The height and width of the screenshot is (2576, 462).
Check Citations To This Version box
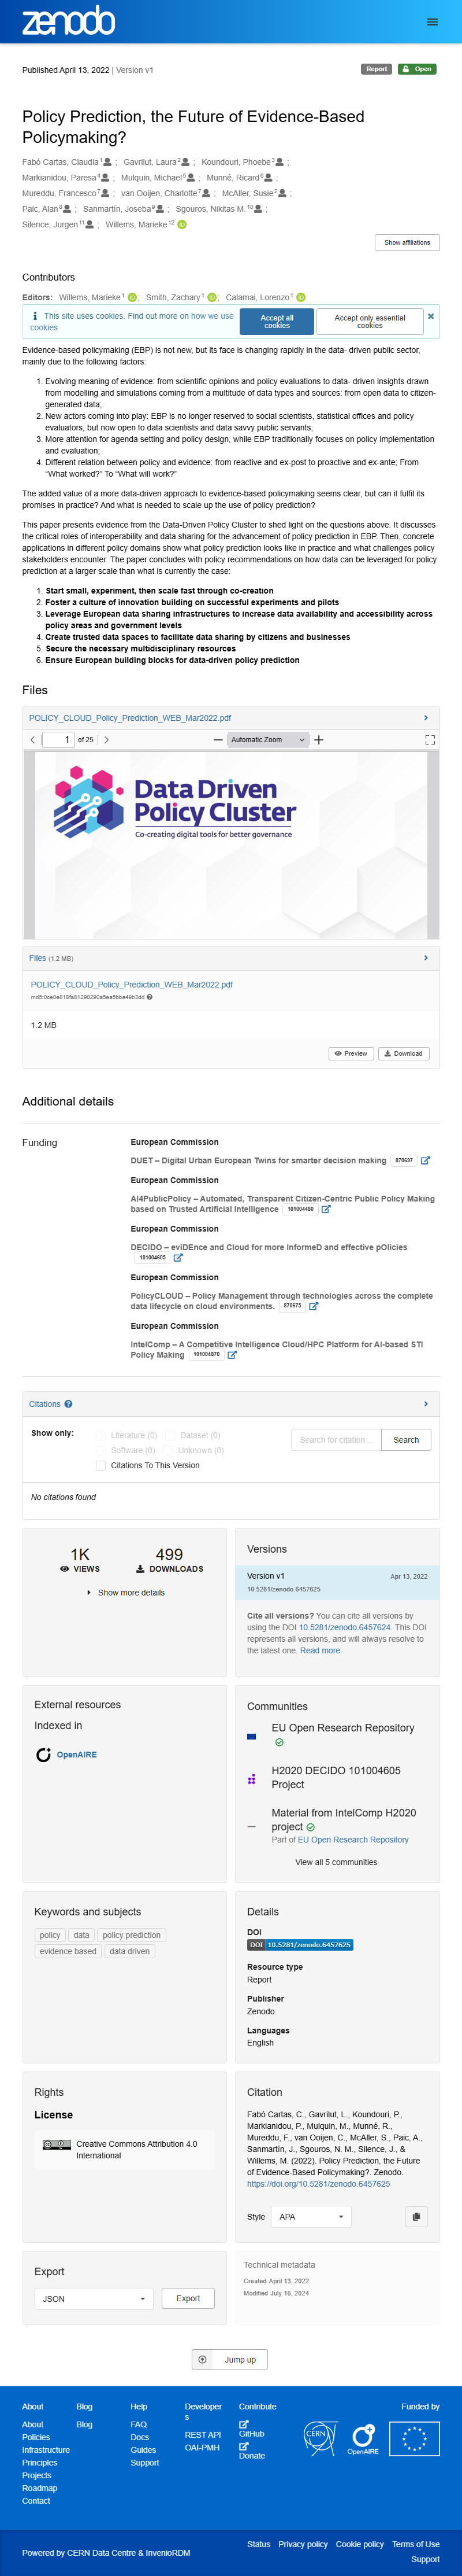(101, 1465)
